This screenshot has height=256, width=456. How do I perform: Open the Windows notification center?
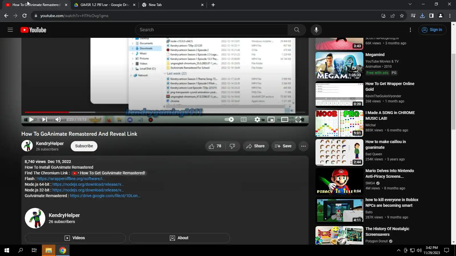tap(447, 250)
